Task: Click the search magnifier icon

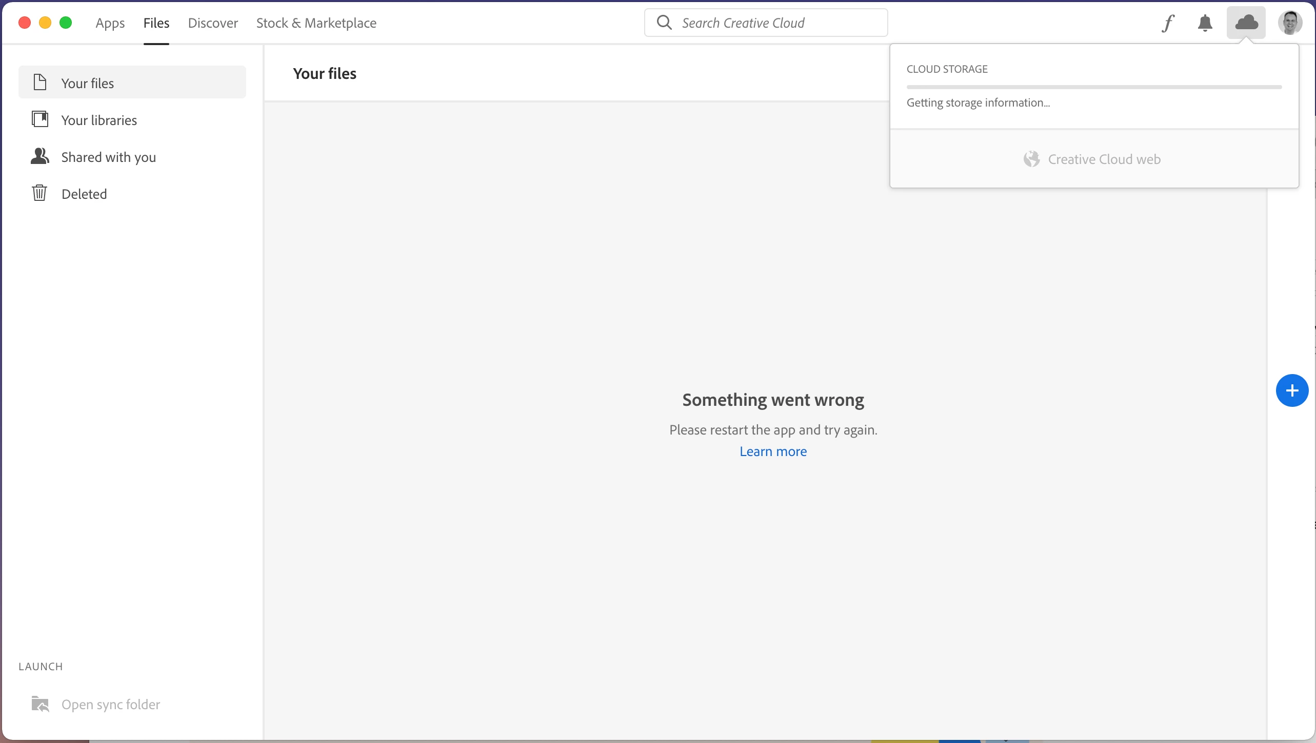Action: [x=664, y=23]
